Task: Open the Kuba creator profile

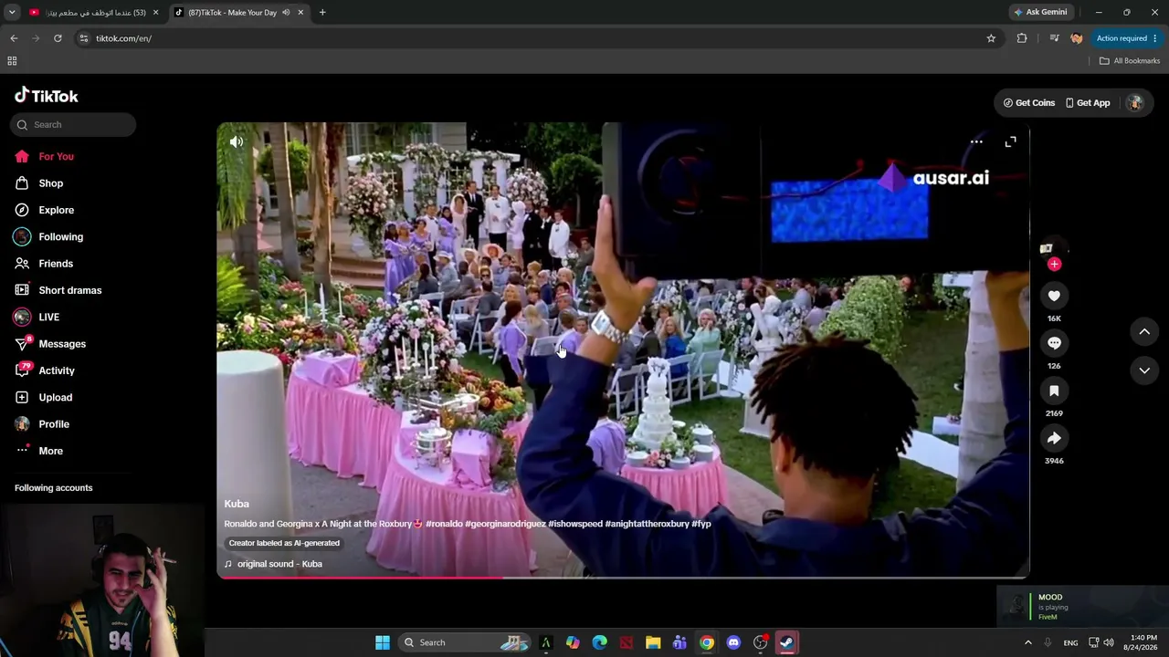Action: tap(237, 504)
